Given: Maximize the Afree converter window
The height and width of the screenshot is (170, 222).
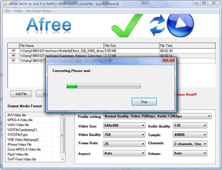Looking at the screenshot, I should point(204,3).
